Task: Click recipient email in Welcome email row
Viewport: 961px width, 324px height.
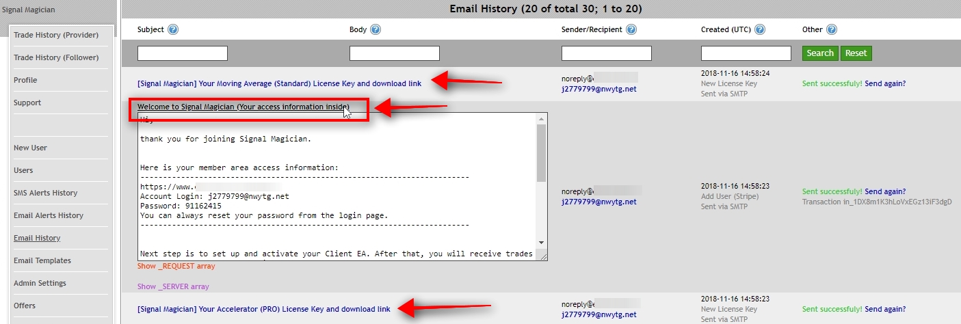Action: (x=599, y=202)
